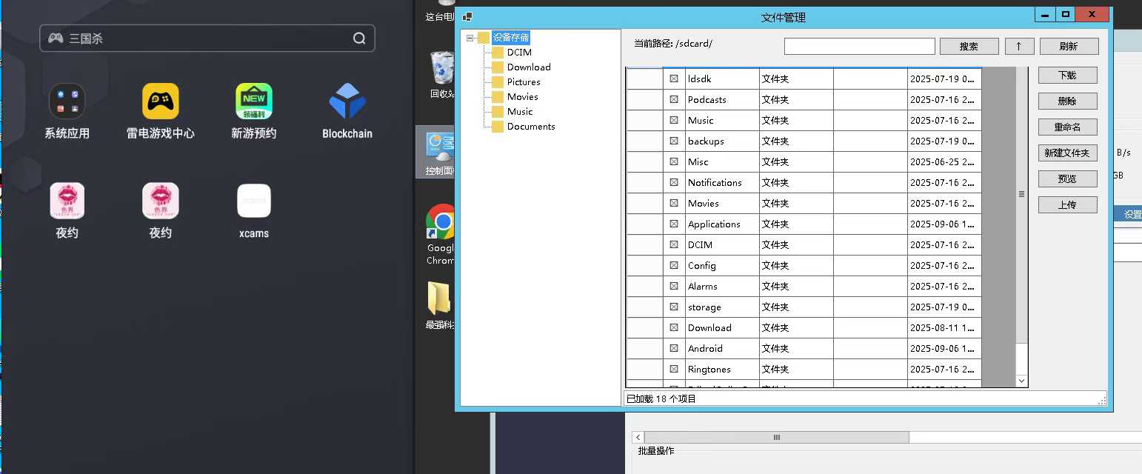The height and width of the screenshot is (474, 1142).
Task: Check the DCIM folder checkbox
Action: tap(673, 244)
